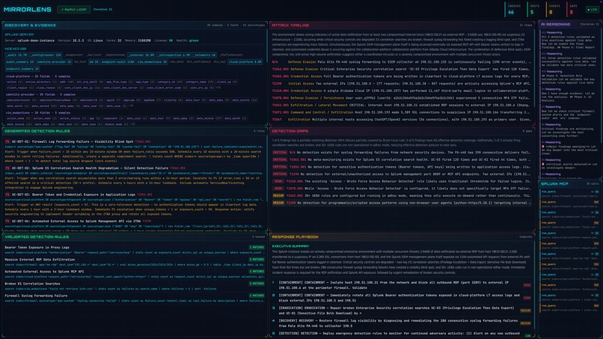This screenshot has width=603, height=339.
Task: Click MEDIUM badge on playbook step 4 Recovery
Action: 525,323
